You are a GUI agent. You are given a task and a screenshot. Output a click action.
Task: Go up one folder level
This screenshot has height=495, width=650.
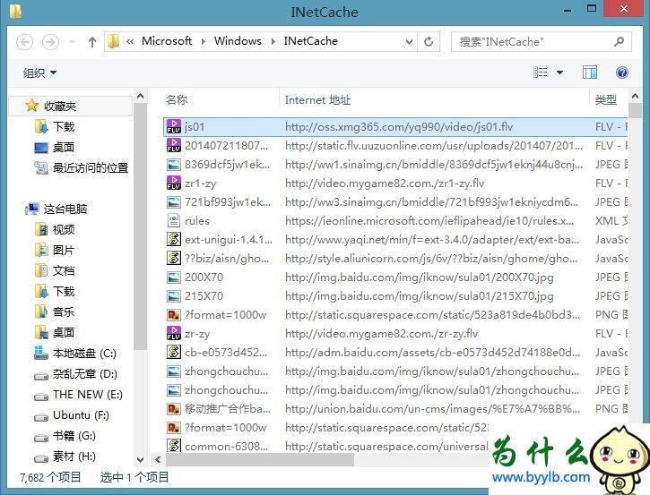pos(92,42)
